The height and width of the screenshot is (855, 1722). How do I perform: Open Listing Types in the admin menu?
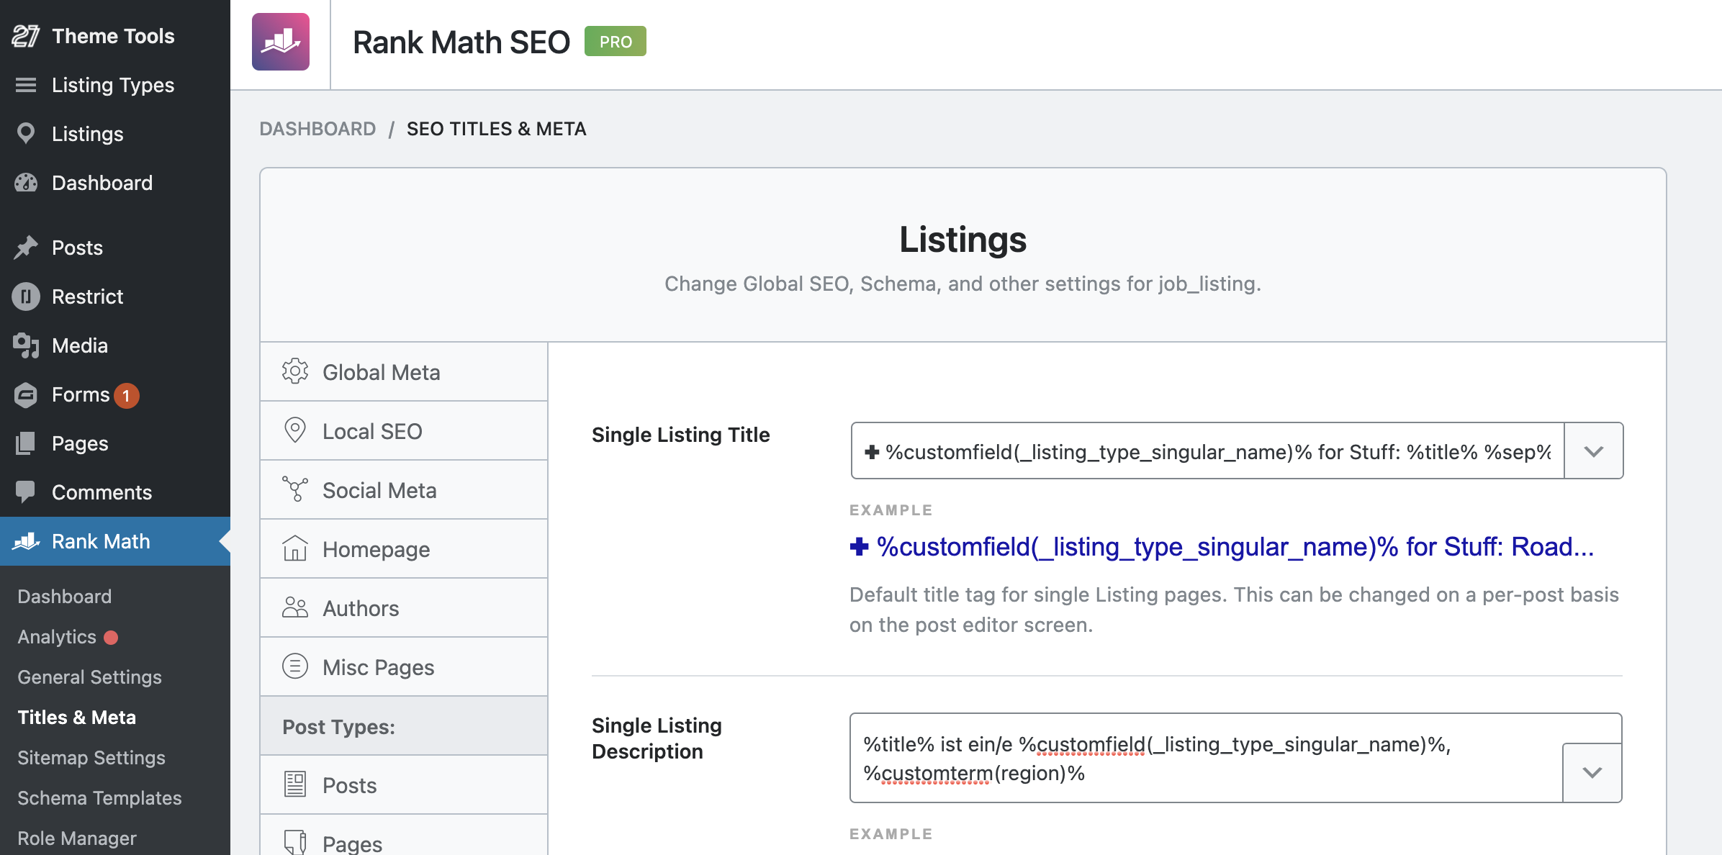tap(115, 85)
